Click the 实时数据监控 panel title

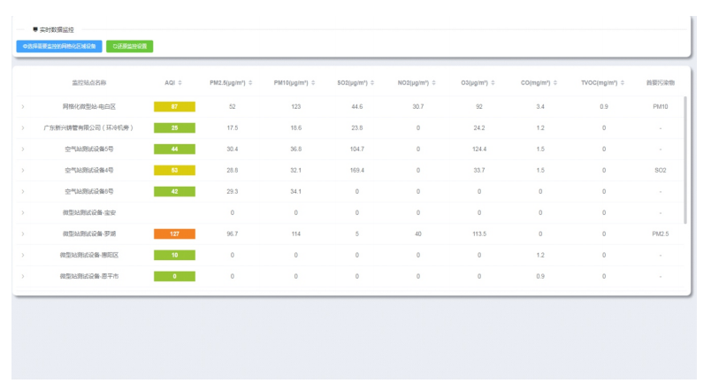point(57,29)
